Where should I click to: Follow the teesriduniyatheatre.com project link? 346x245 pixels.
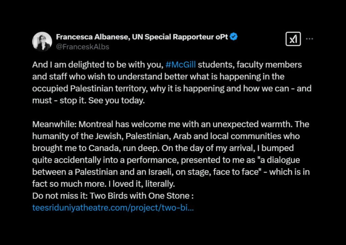tap(113, 208)
